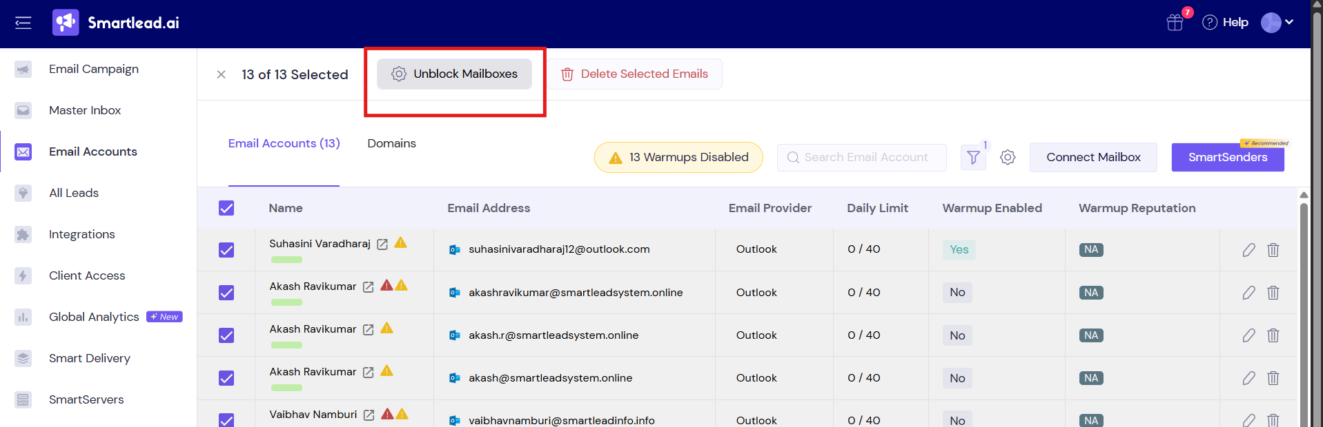Edit akash@smartleadsystem.online with pencil icon
The height and width of the screenshot is (427, 1323).
(1249, 378)
